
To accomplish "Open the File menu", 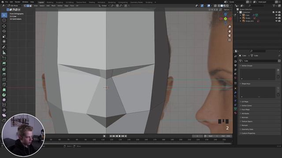I will coord(6,2).
